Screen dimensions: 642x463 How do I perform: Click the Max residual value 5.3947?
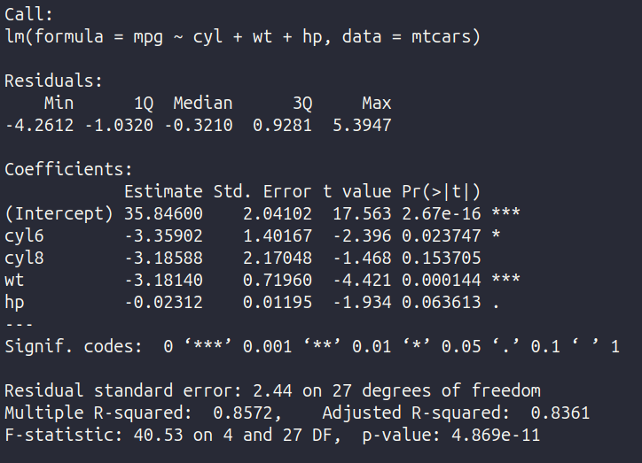click(362, 125)
